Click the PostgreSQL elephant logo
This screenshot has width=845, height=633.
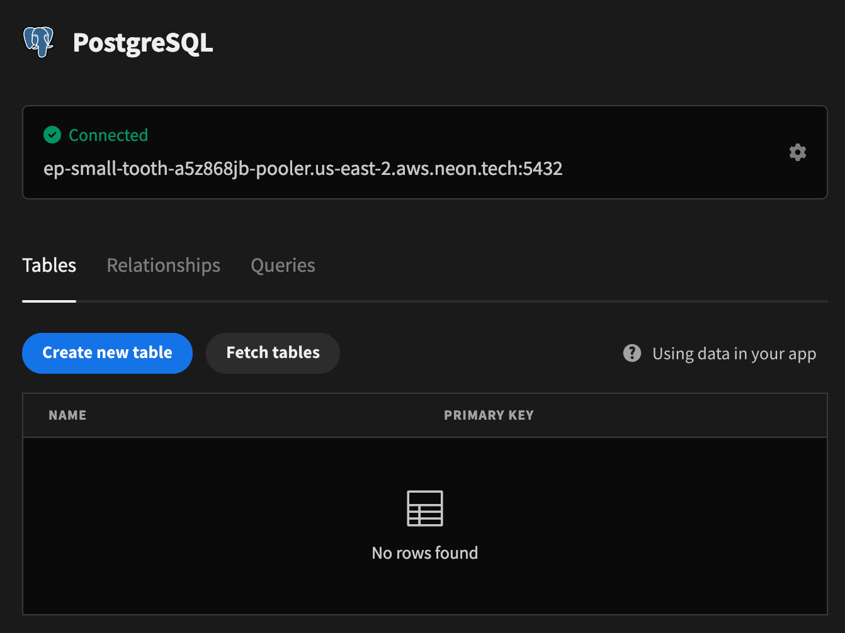point(38,42)
